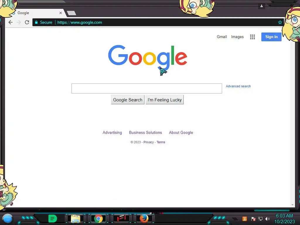Open About Google link
Image resolution: width=300 pixels, height=225 pixels.
pos(181,132)
